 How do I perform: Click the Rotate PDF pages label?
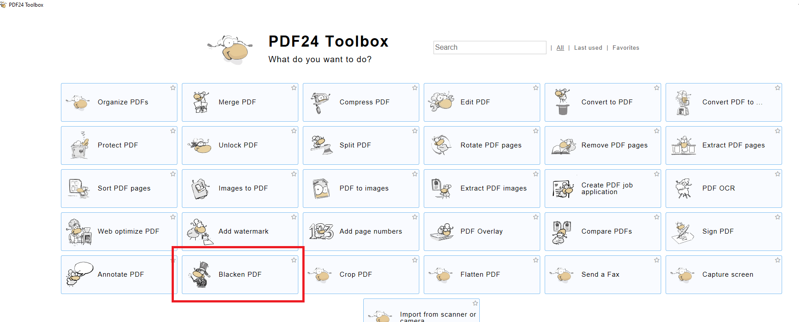pyautogui.click(x=491, y=145)
